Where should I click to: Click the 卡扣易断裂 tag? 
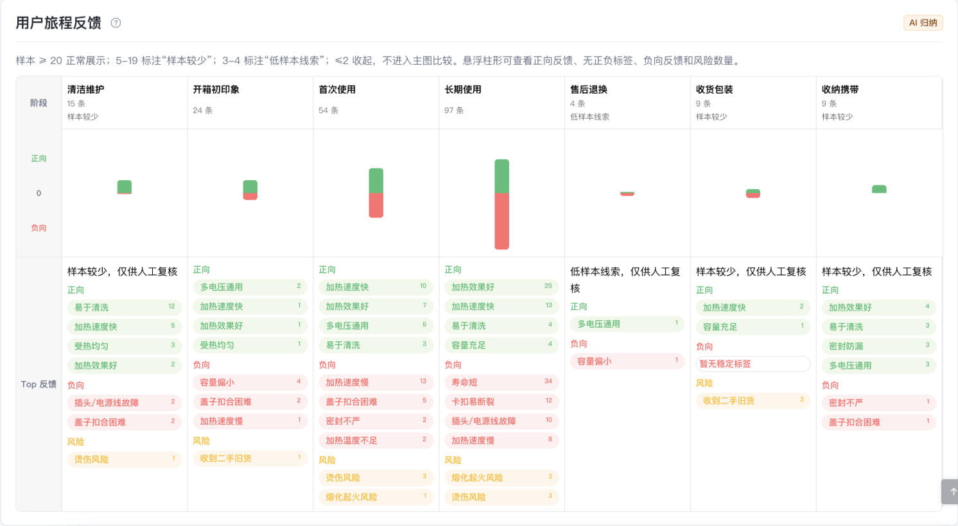pos(502,402)
